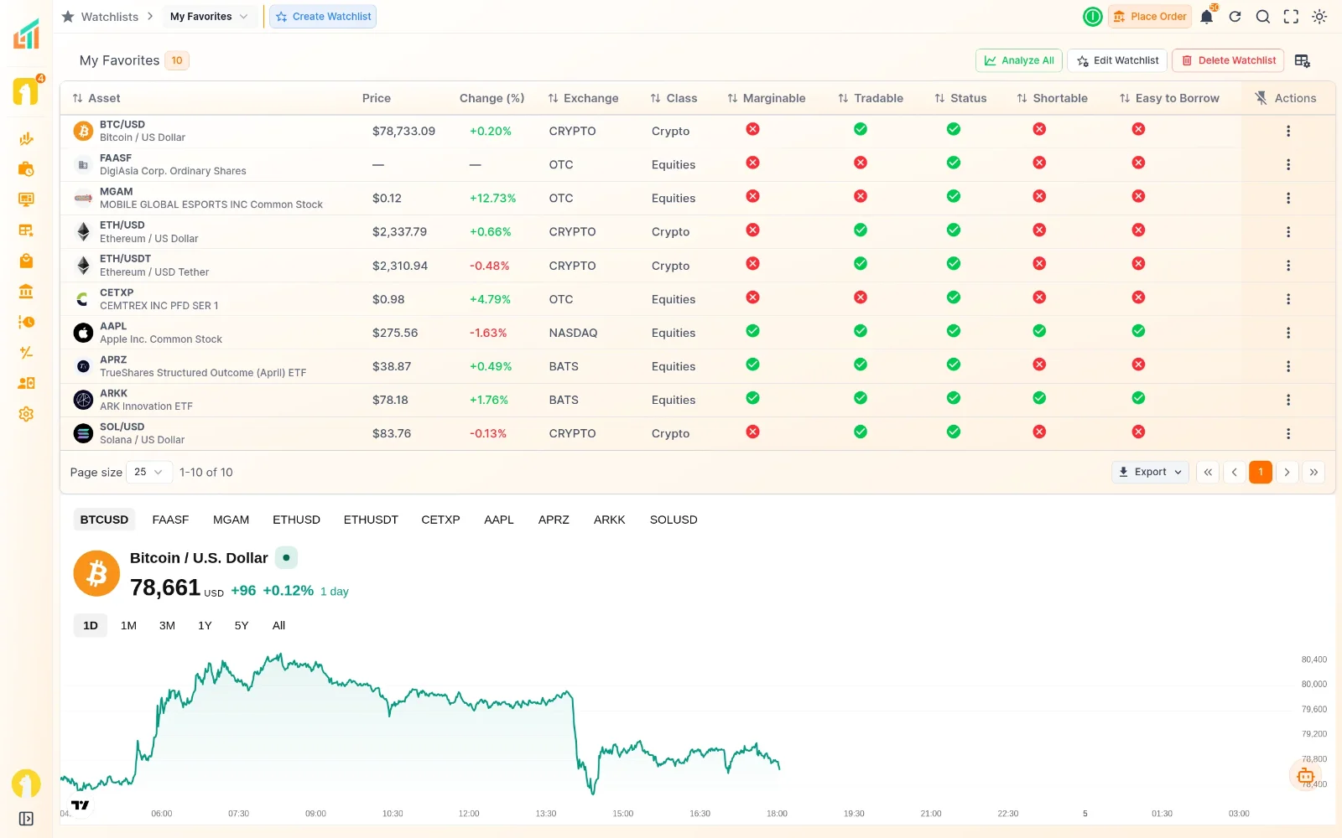Click the APRZ price $38.87

click(x=392, y=366)
